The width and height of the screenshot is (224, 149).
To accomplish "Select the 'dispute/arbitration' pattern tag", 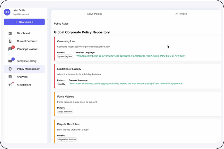I will click(x=67, y=139).
